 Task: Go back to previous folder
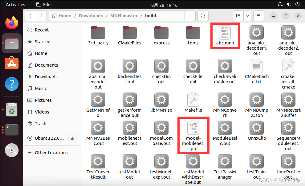[30, 16]
